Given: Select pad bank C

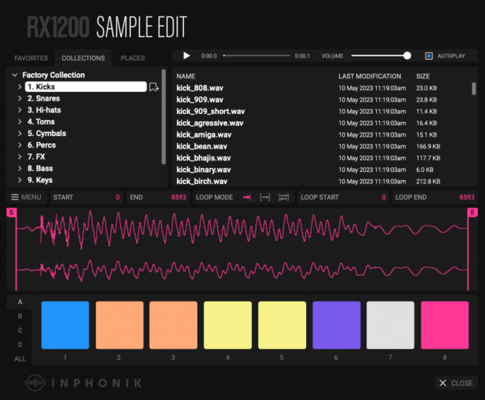Looking at the screenshot, I should (x=20, y=331).
